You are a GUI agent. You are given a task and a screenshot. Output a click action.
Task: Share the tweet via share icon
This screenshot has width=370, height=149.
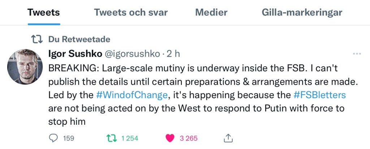228,138
